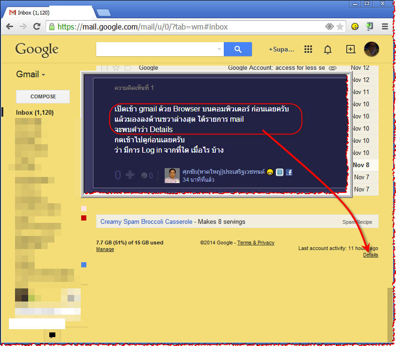Click the emoticon reaction counter in comment
Viewport: 396px width, 346px height.
tap(147, 176)
